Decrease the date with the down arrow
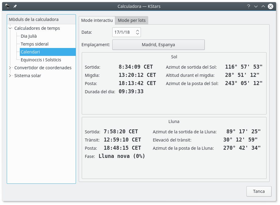The image size is (280, 205). pos(138,34)
